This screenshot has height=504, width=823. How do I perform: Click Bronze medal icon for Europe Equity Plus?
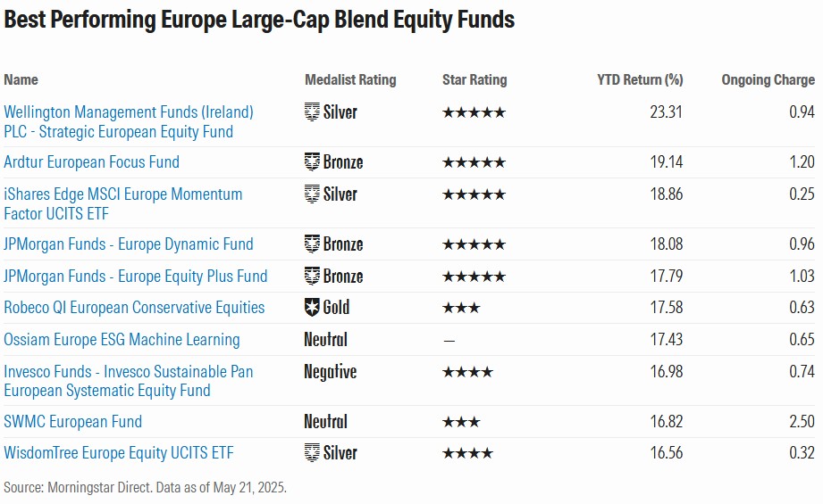point(312,277)
